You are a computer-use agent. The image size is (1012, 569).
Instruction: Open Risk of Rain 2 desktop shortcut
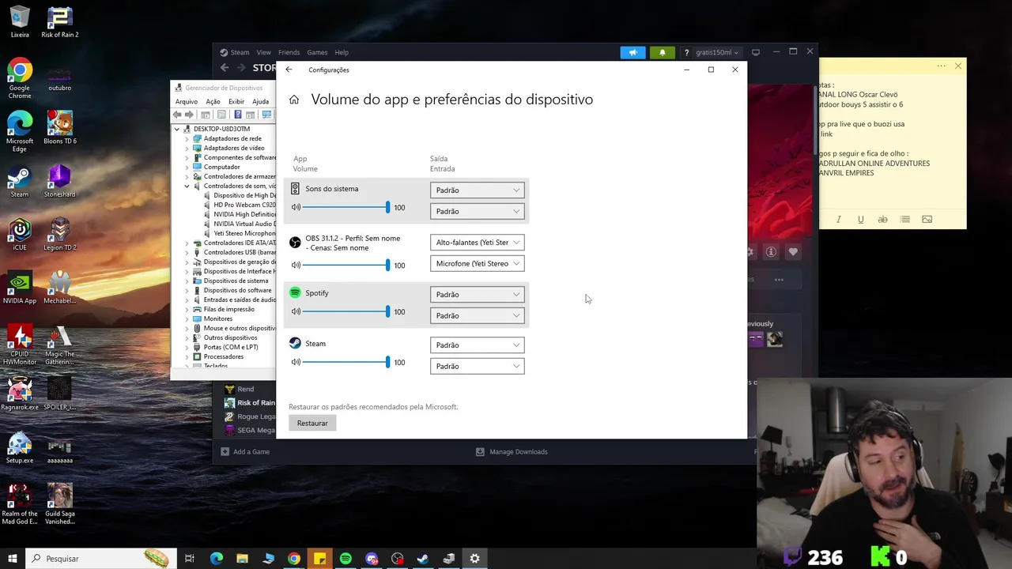pos(60,23)
